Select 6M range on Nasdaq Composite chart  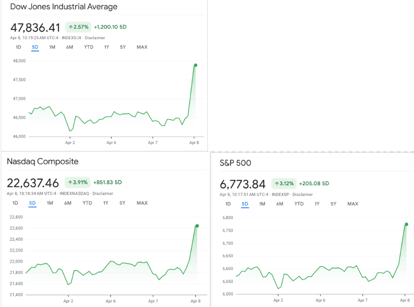point(68,203)
